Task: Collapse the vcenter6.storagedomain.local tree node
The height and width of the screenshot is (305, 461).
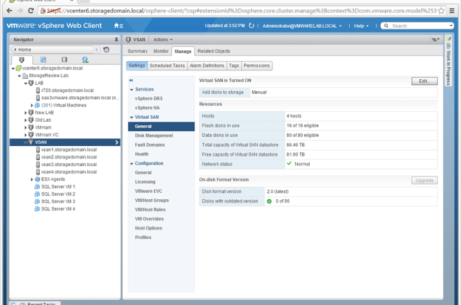Action: (13, 68)
